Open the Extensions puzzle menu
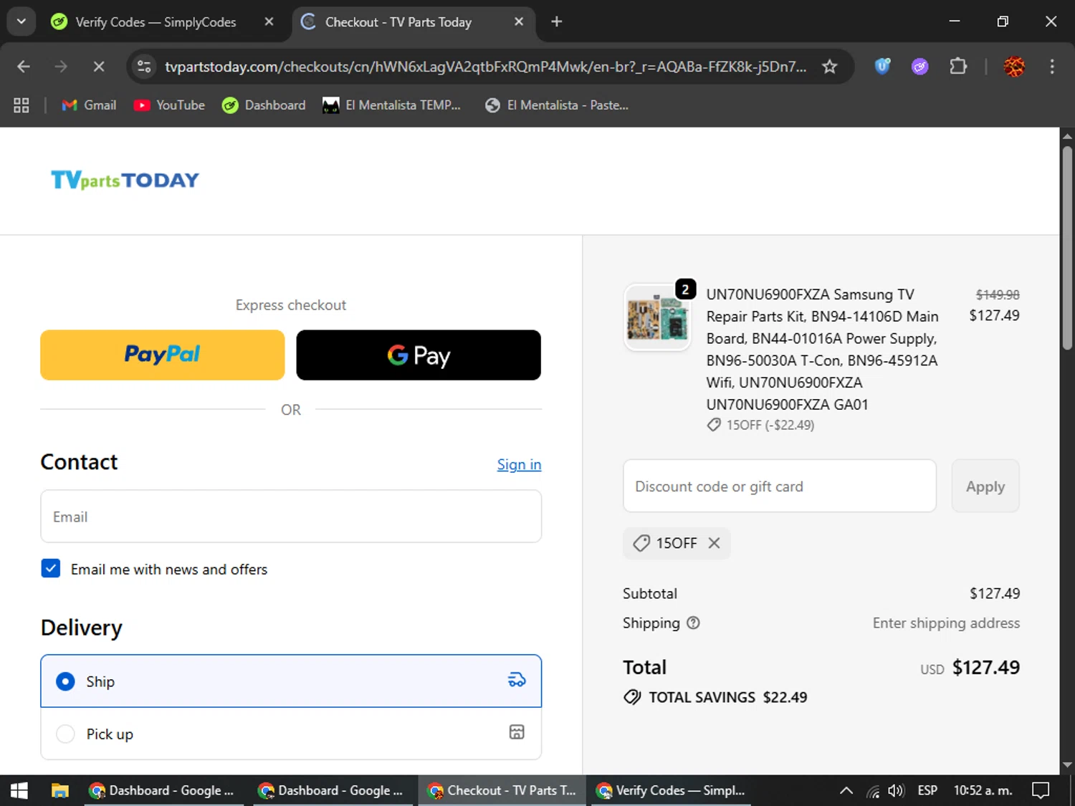This screenshot has height=806, width=1075. [957, 67]
